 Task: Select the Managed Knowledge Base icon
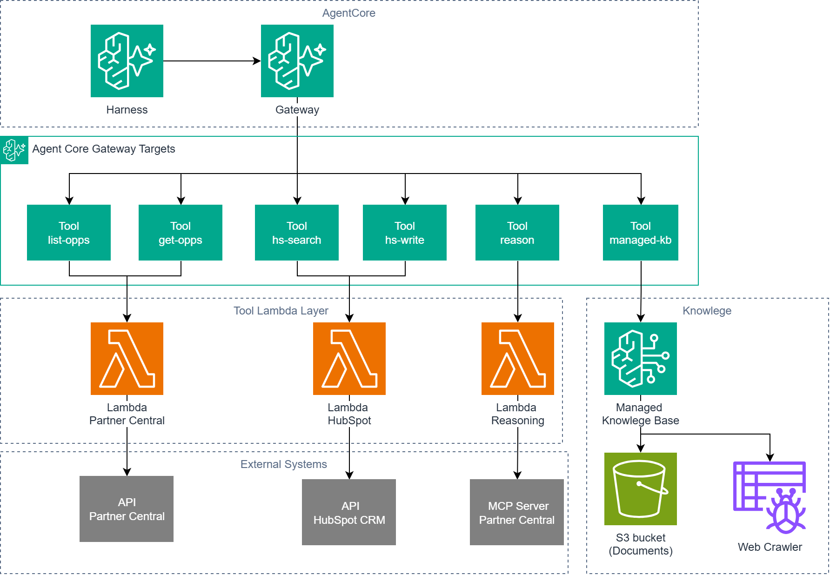[641, 359]
